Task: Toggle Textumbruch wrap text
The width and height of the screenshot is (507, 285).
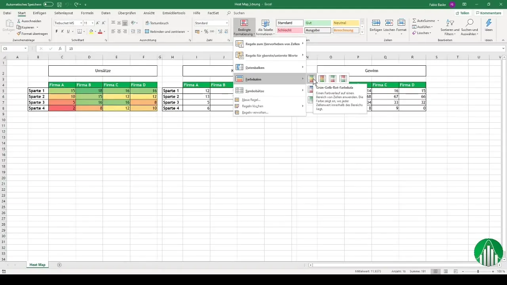Action: tap(157, 23)
